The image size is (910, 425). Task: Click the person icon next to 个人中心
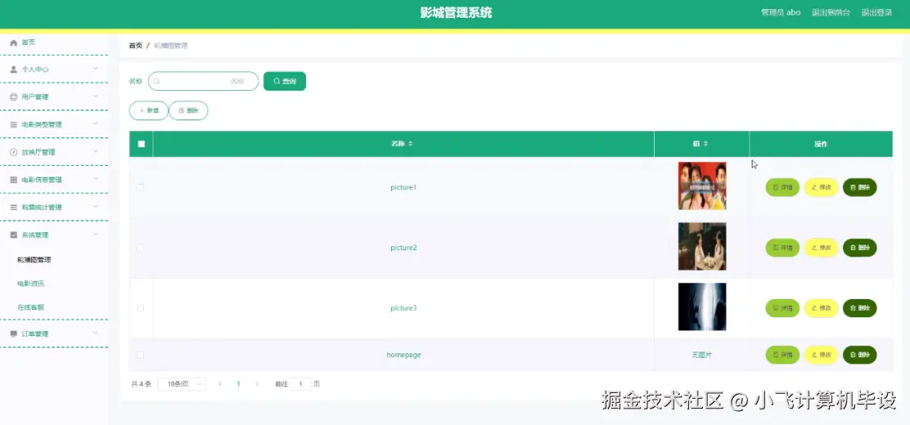pos(14,69)
